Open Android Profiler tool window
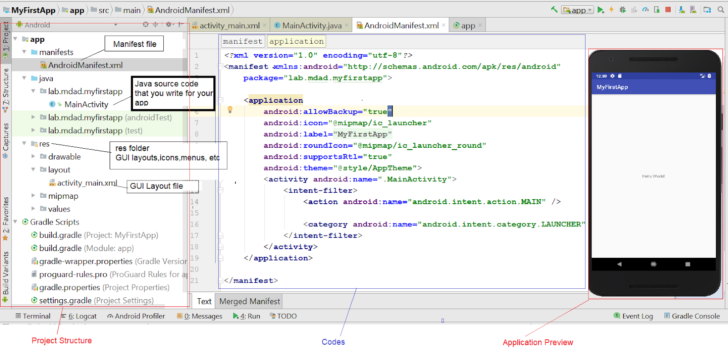Image resolution: width=728 pixels, height=351 pixels. click(136, 316)
